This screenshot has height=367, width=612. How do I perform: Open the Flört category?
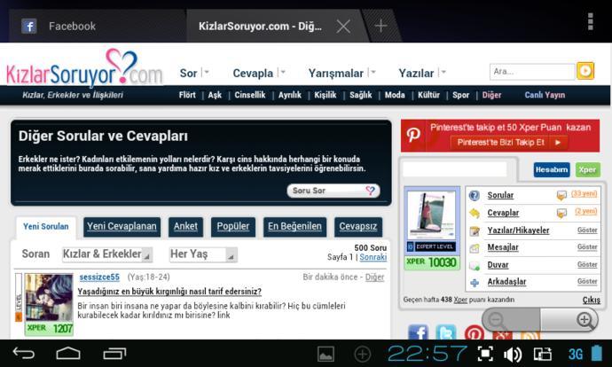tap(187, 95)
